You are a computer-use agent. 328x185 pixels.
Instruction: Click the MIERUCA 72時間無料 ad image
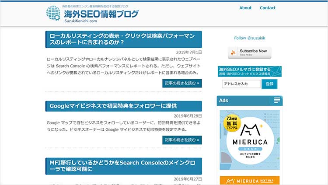click(250, 140)
